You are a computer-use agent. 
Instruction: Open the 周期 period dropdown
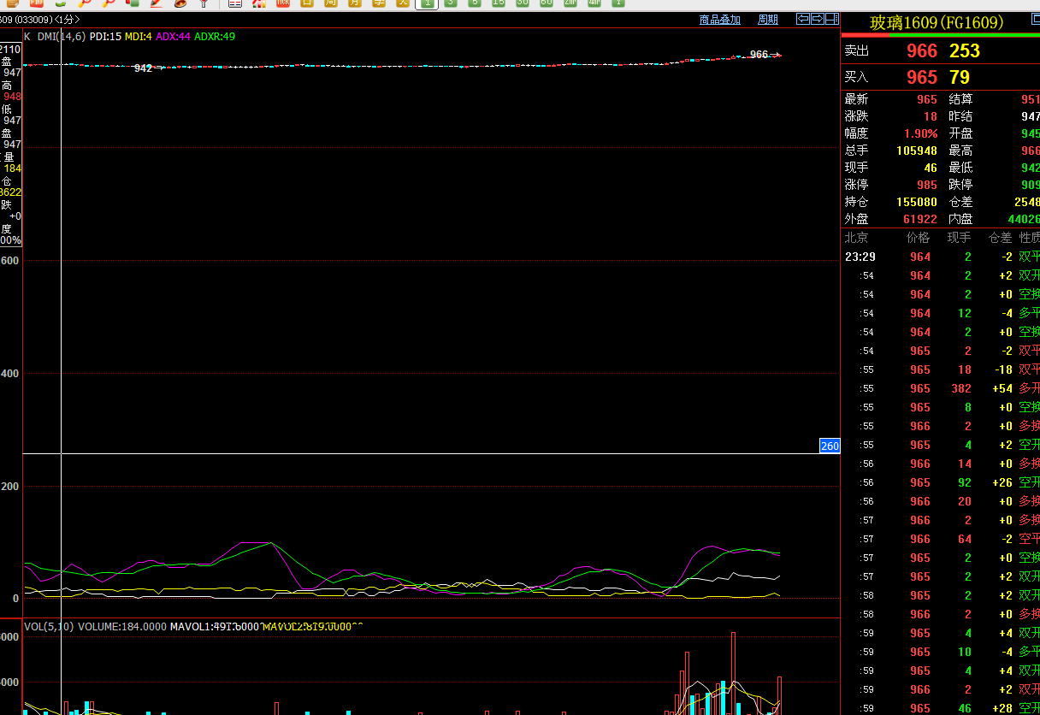coord(768,20)
